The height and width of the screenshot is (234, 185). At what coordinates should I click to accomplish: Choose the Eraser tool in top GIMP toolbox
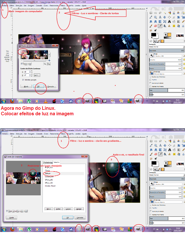(x=156, y=26)
